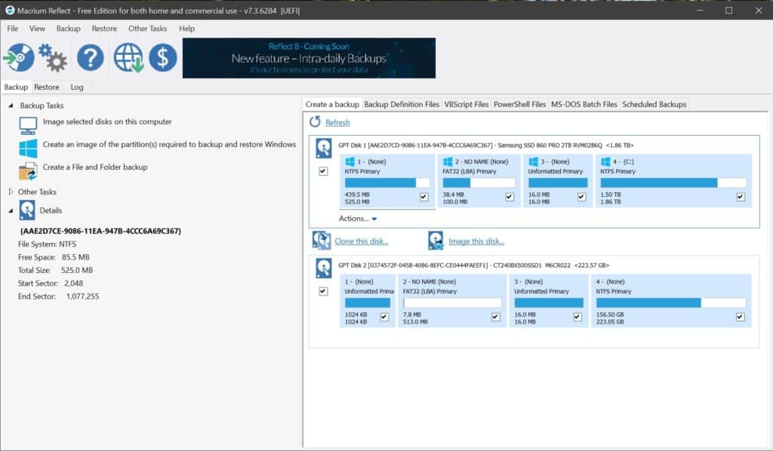Click Create a File and Folder backup

(x=95, y=167)
